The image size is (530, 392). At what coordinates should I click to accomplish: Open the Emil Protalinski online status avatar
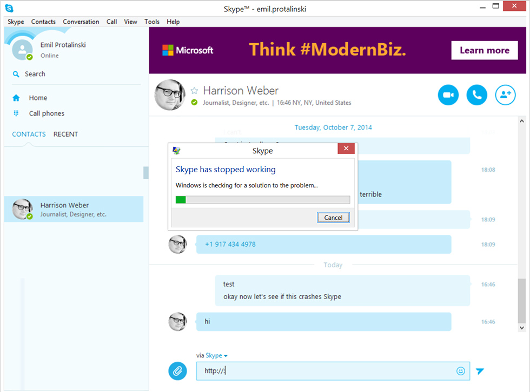click(x=22, y=50)
